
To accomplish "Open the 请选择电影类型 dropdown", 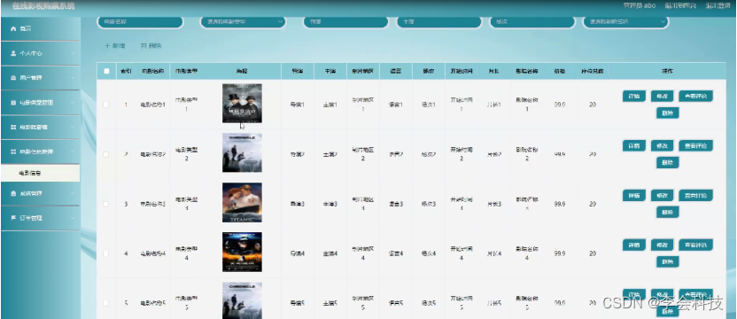I will coord(243,21).
